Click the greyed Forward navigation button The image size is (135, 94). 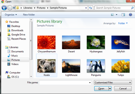(x=10, y=8)
